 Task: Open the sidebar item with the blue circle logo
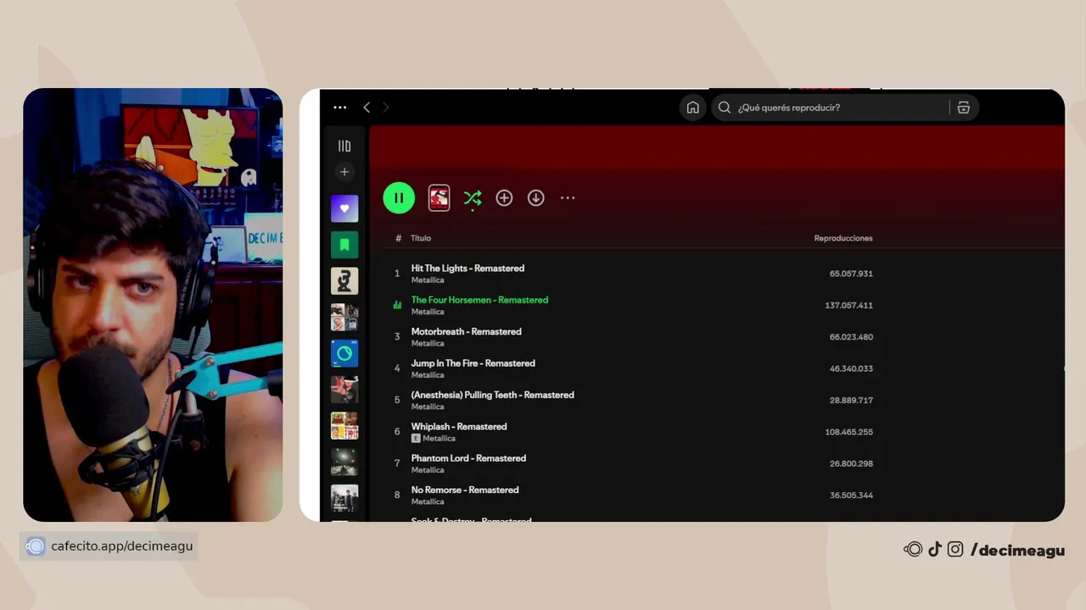pyautogui.click(x=344, y=353)
